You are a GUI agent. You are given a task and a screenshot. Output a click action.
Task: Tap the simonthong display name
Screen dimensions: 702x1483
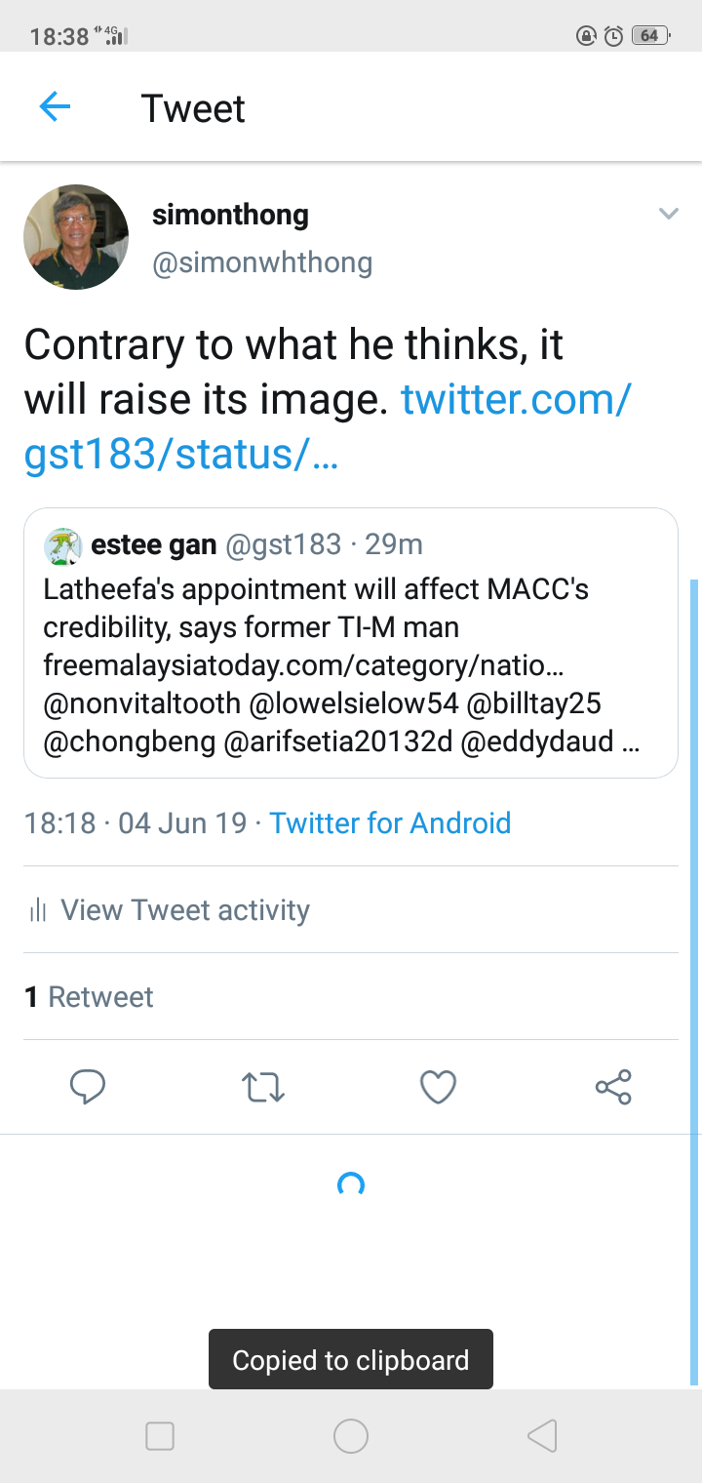tap(230, 215)
